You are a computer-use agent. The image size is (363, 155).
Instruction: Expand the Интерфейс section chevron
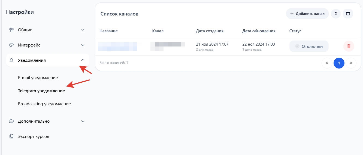click(x=83, y=45)
